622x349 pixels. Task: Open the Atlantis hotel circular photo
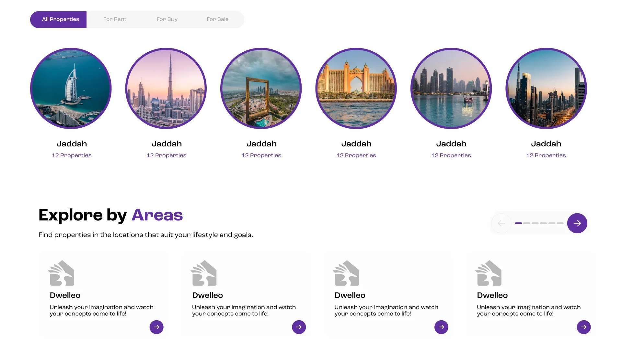coord(356,88)
